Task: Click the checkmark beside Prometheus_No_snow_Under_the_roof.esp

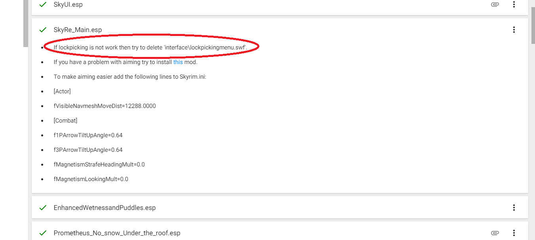Action: [43, 233]
